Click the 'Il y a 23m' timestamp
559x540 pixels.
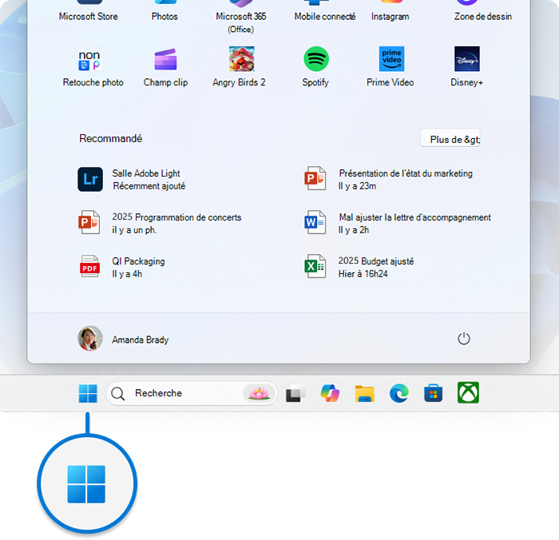click(x=357, y=186)
